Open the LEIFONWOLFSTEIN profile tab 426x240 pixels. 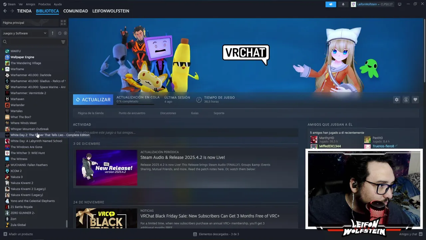click(111, 11)
